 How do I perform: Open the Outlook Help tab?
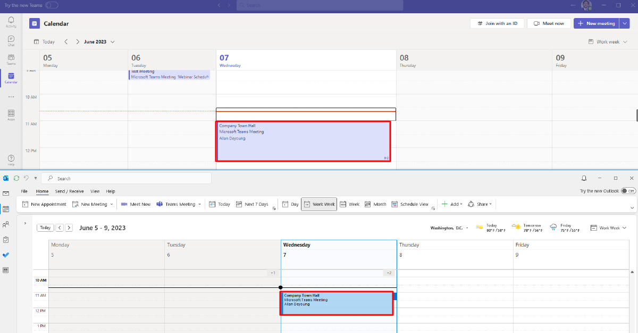111,191
